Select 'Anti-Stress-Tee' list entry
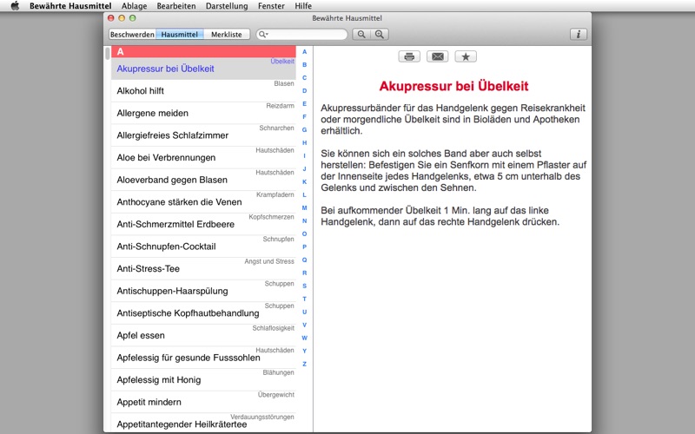 coord(203,269)
